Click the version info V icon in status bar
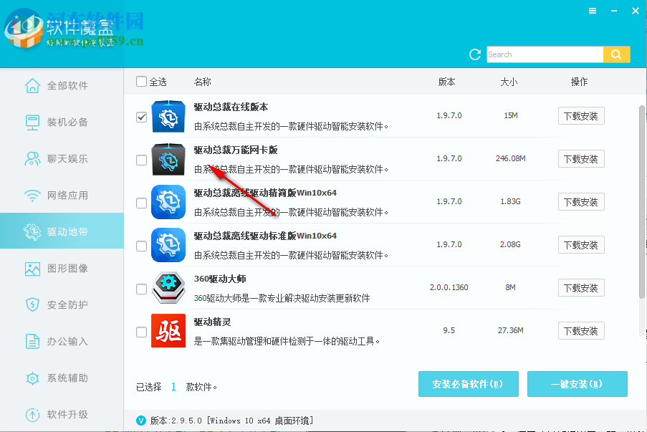This screenshot has height=432, width=647. point(141,421)
